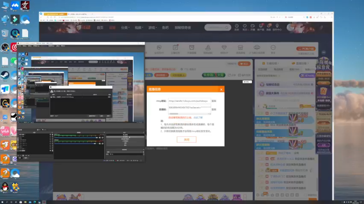Go to 首页 home tab in Douyu nav
Viewport: 364px width, 204px height.
[x=100, y=28]
